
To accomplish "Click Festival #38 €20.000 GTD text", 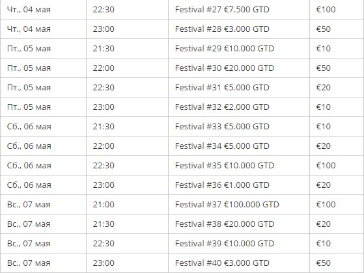I will point(225,224).
